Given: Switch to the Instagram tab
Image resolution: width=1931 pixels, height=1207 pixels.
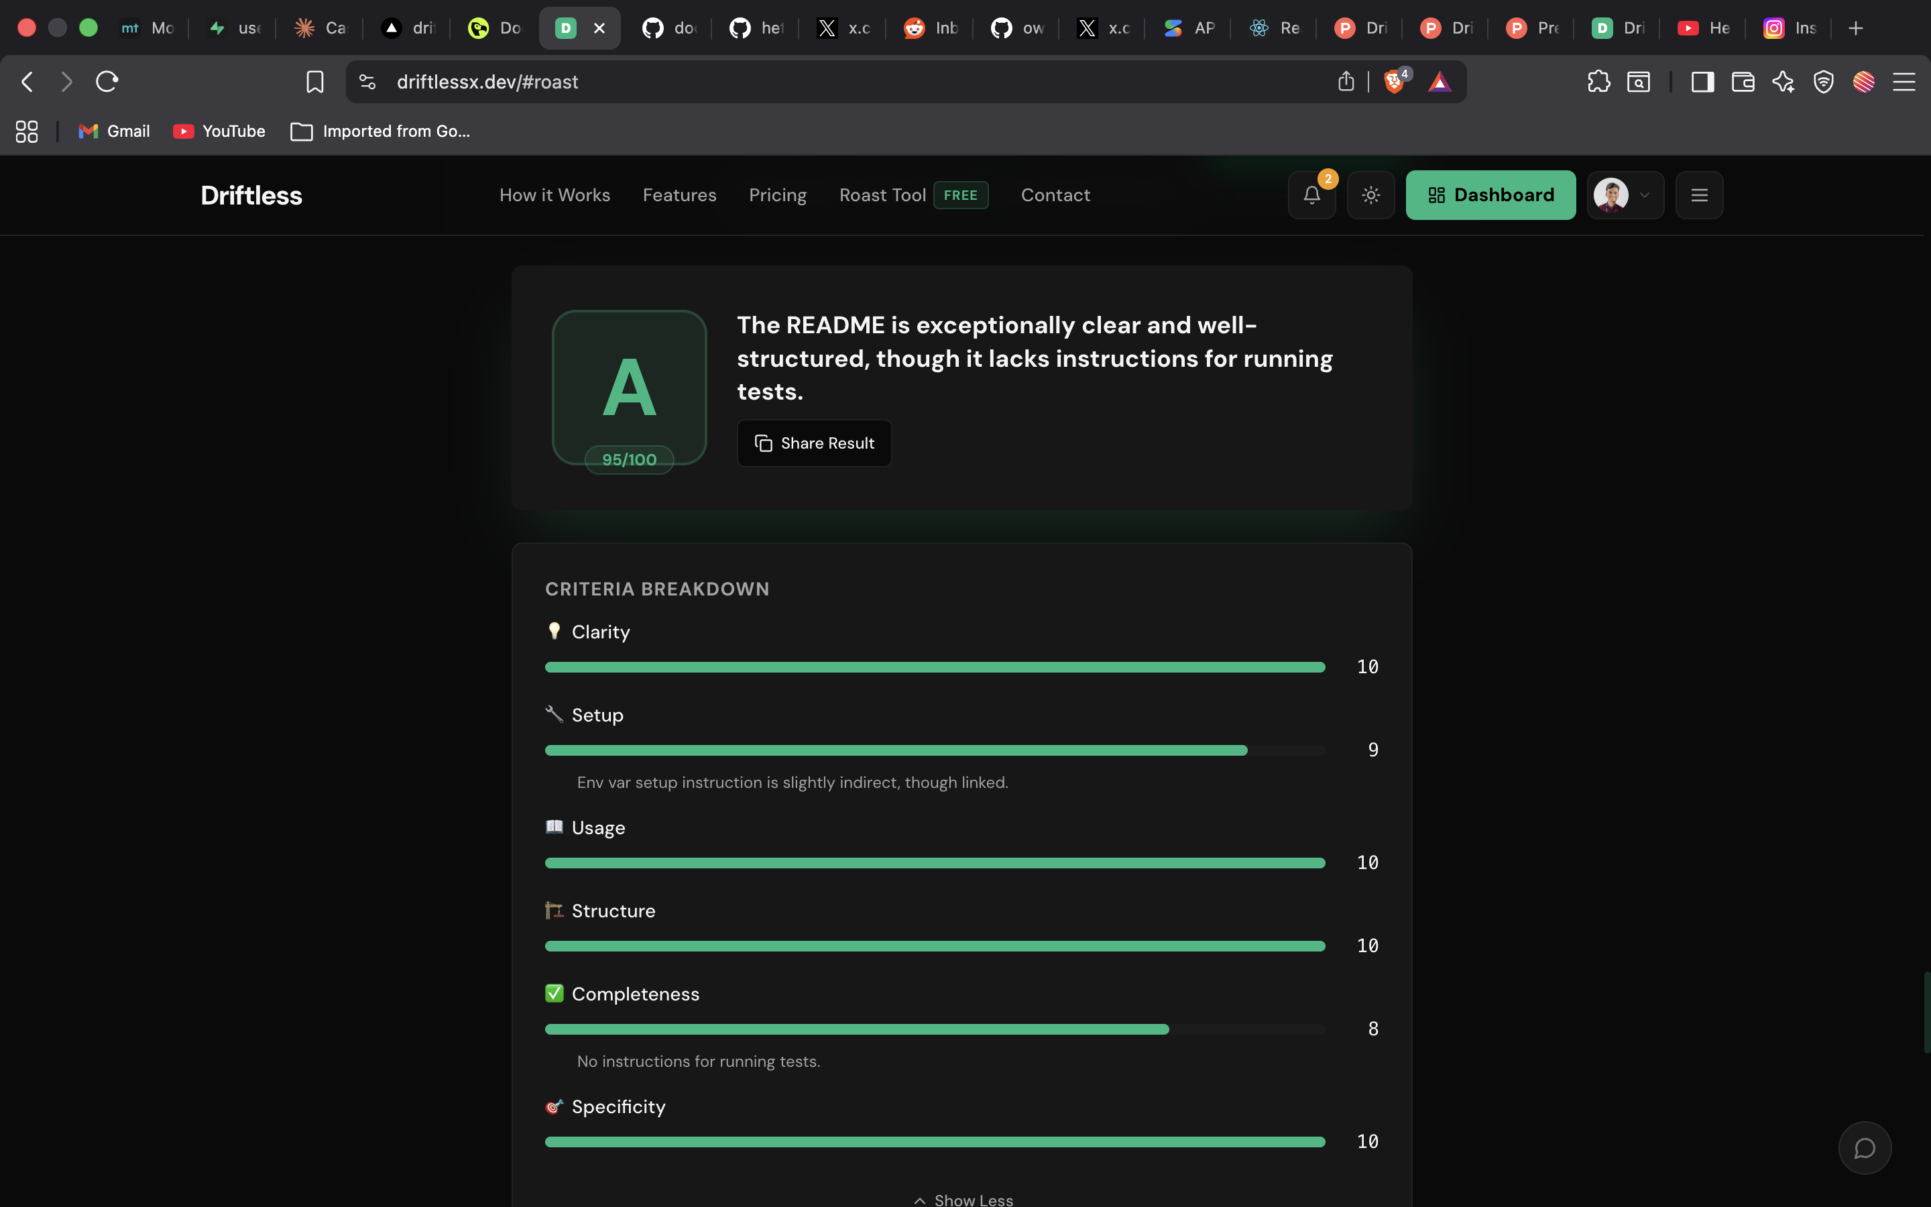Looking at the screenshot, I should pyautogui.click(x=1790, y=28).
